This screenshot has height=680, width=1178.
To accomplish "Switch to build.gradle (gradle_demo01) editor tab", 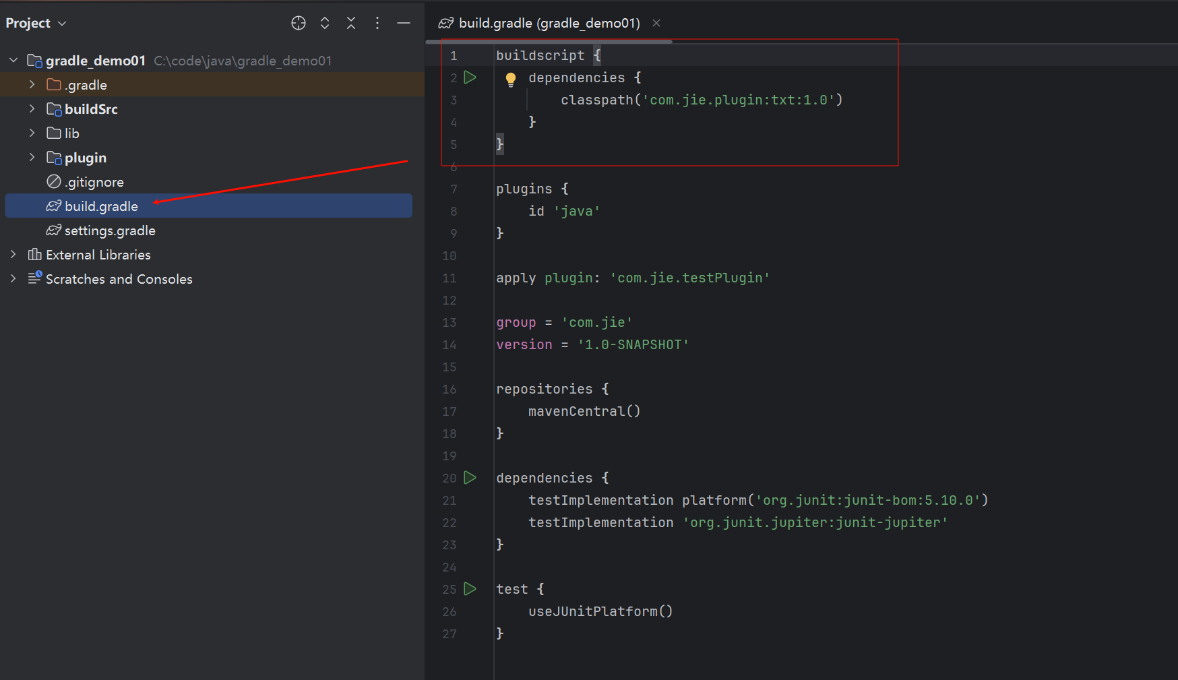I will coord(549,23).
